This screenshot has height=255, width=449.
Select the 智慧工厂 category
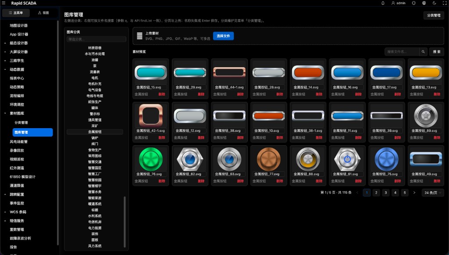tap(95, 174)
